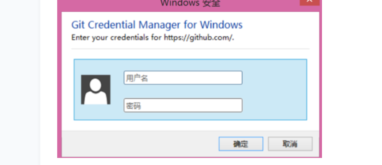Click the separator line below the subtitle

(190, 49)
